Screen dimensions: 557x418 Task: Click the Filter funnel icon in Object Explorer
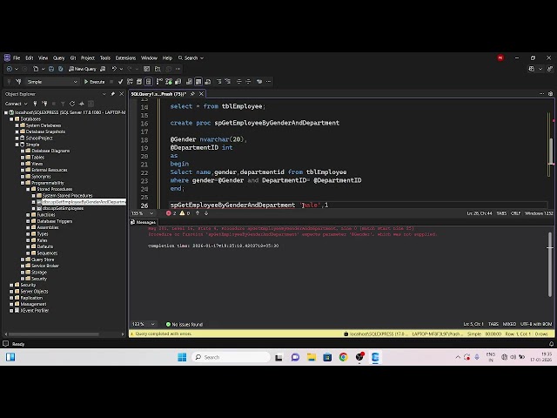tap(63, 104)
